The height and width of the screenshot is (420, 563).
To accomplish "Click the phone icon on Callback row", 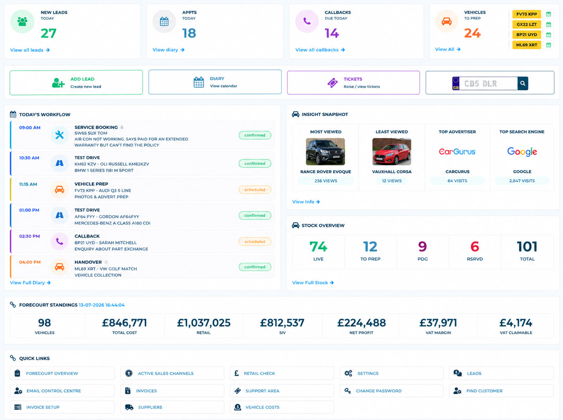I will tap(59, 241).
